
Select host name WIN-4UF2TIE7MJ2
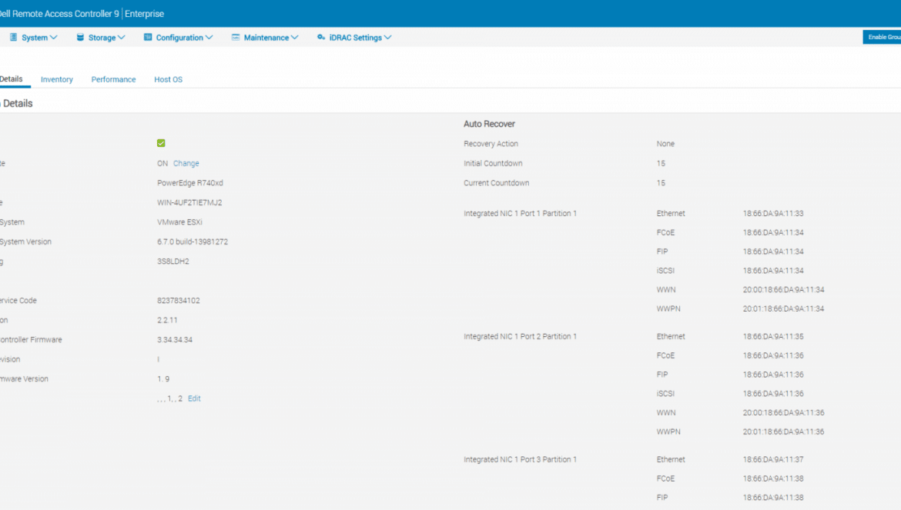coord(189,202)
